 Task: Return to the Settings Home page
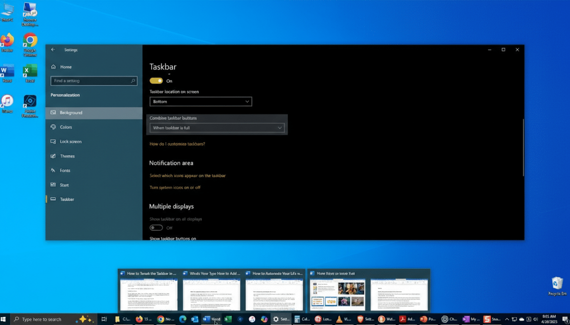66,66
